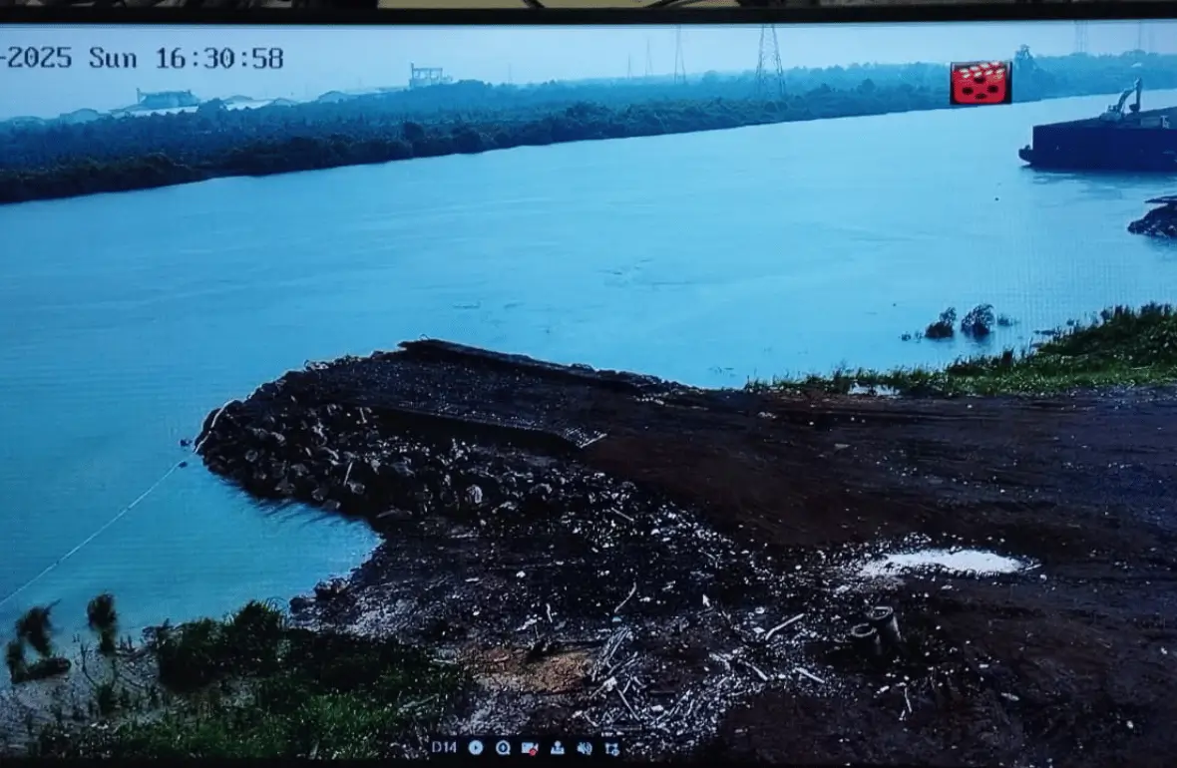Click the red recording status indicator
The width and height of the screenshot is (1177, 768).
coord(981,83)
